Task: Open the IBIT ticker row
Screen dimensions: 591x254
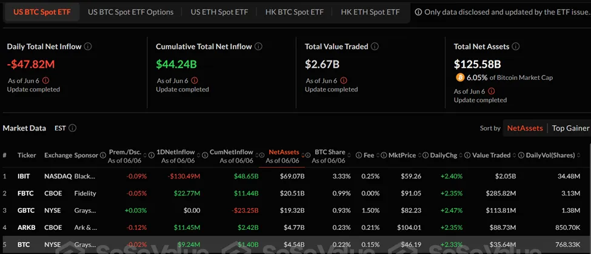Action: pyautogui.click(x=25, y=176)
